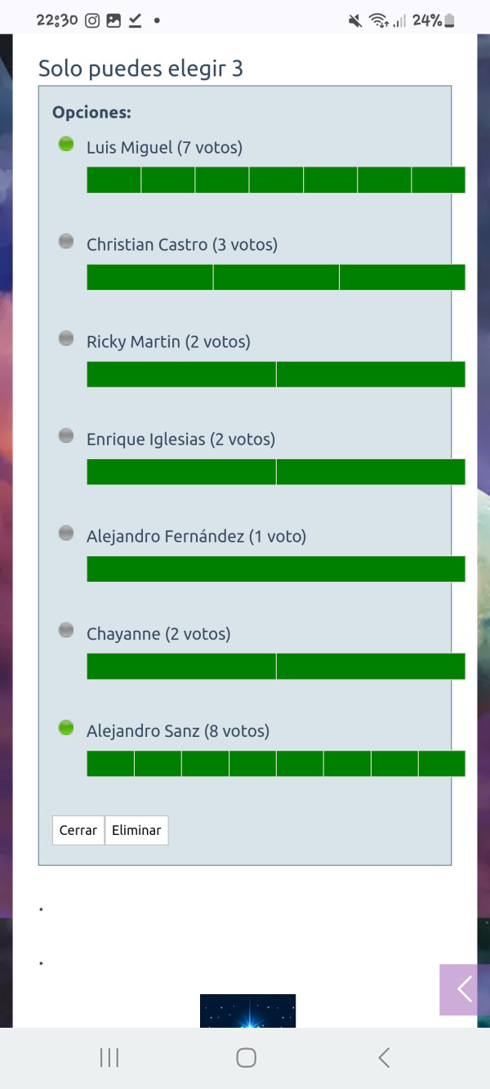Select the Luis Miguel radio button
The image size is (490, 1089).
(x=66, y=145)
